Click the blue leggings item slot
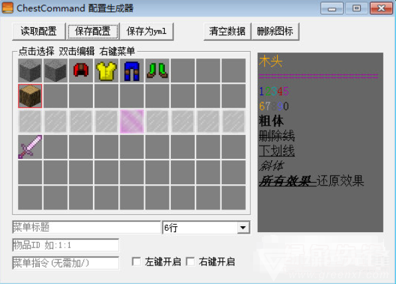396x284 pixels. click(132, 71)
